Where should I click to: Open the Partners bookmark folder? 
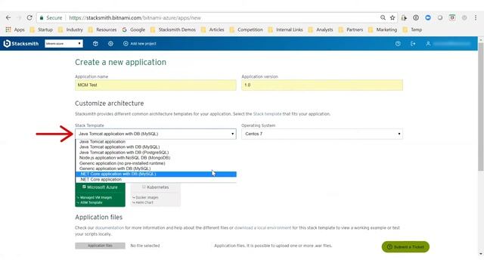point(351,29)
